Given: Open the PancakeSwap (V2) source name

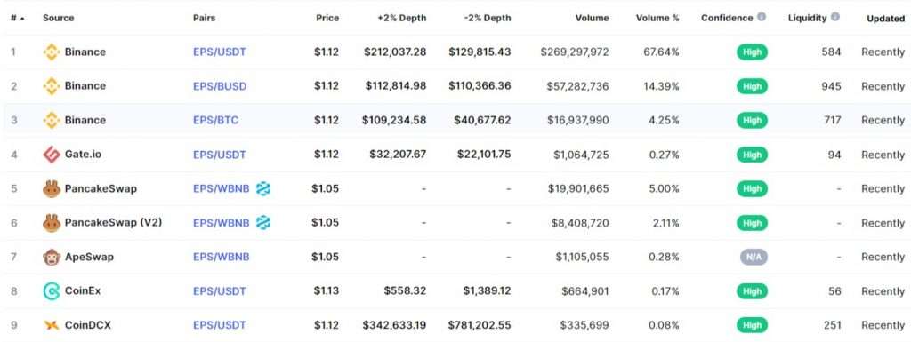Looking at the screenshot, I should click(x=113, y=223).
